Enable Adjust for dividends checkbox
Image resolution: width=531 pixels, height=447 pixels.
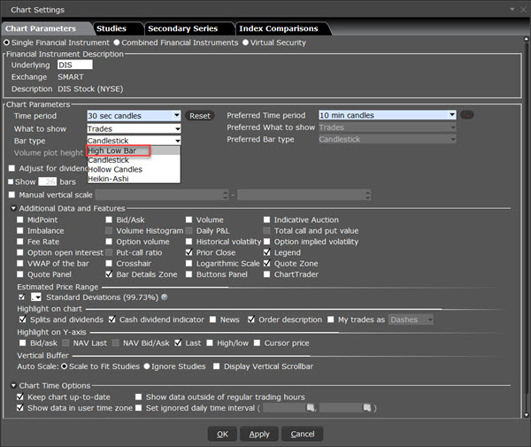(12, 168)
